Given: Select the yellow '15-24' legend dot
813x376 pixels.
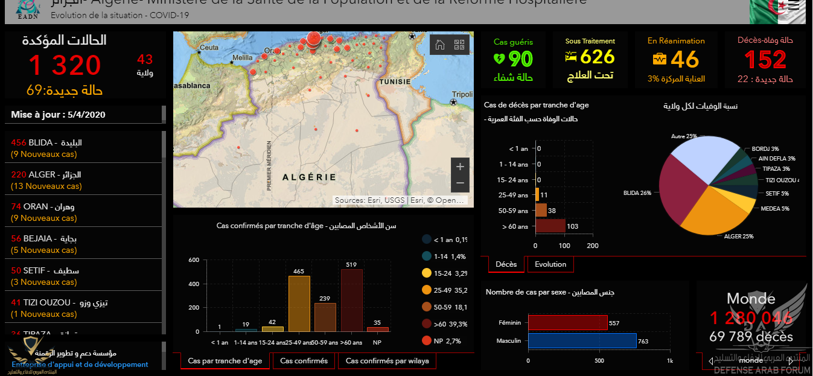Looking at the screenshot, I should tap(427, 273).
